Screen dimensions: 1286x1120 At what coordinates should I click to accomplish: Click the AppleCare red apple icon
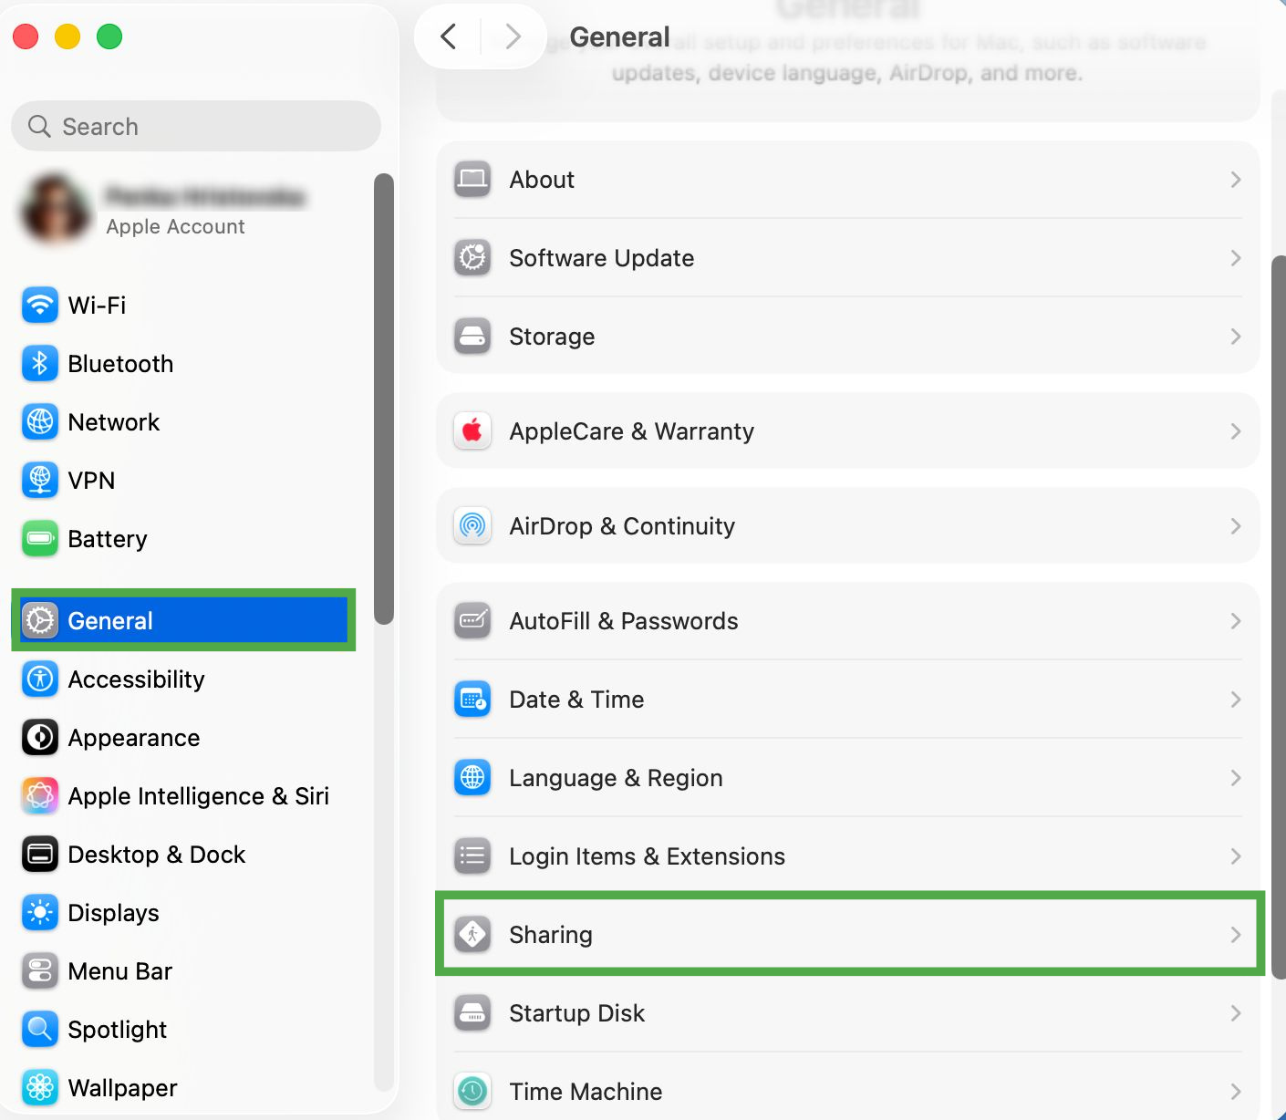472,431
